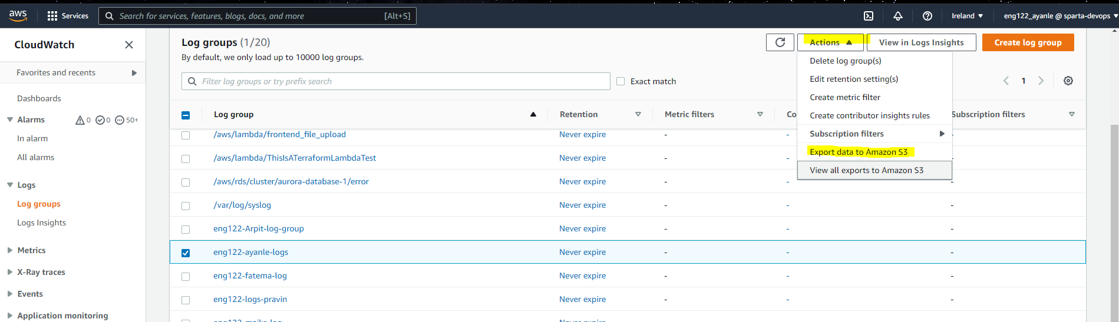Collapse the Alarms section
1119x322 pixels.
(10, 119)
